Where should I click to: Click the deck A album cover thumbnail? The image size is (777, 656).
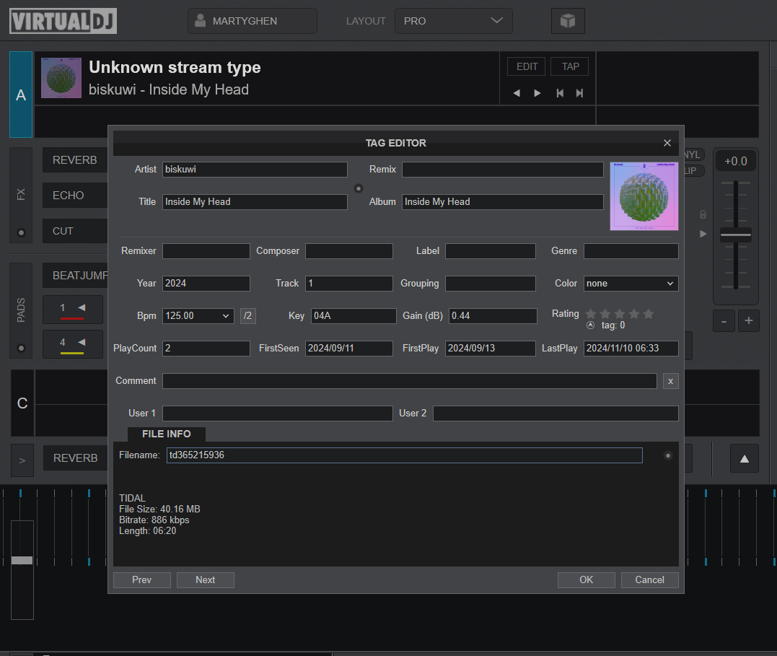tap(61, 78)
